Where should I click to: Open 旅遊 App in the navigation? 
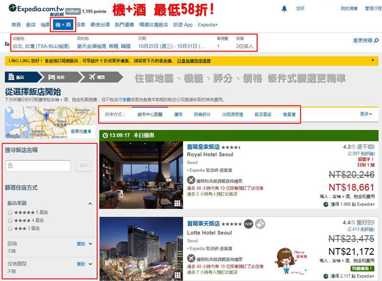[x=183, y=25]
